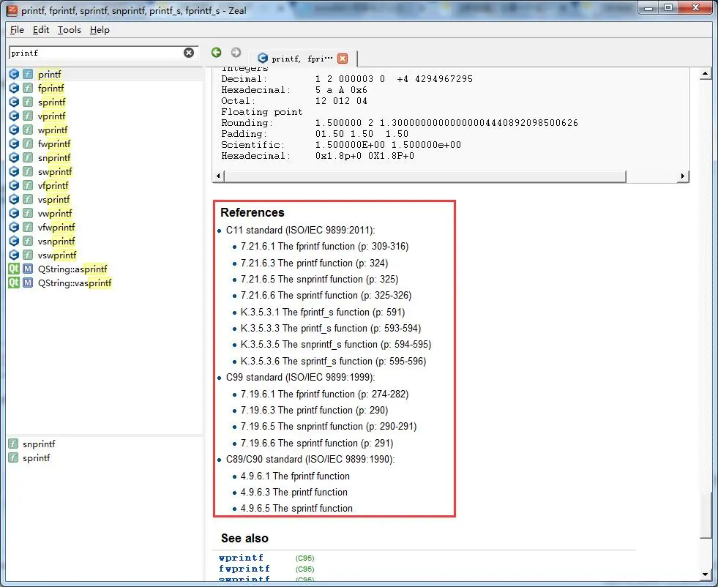Click the C docset icon in the tab
The width and height of the screenshot is (718, 587).
262,58
